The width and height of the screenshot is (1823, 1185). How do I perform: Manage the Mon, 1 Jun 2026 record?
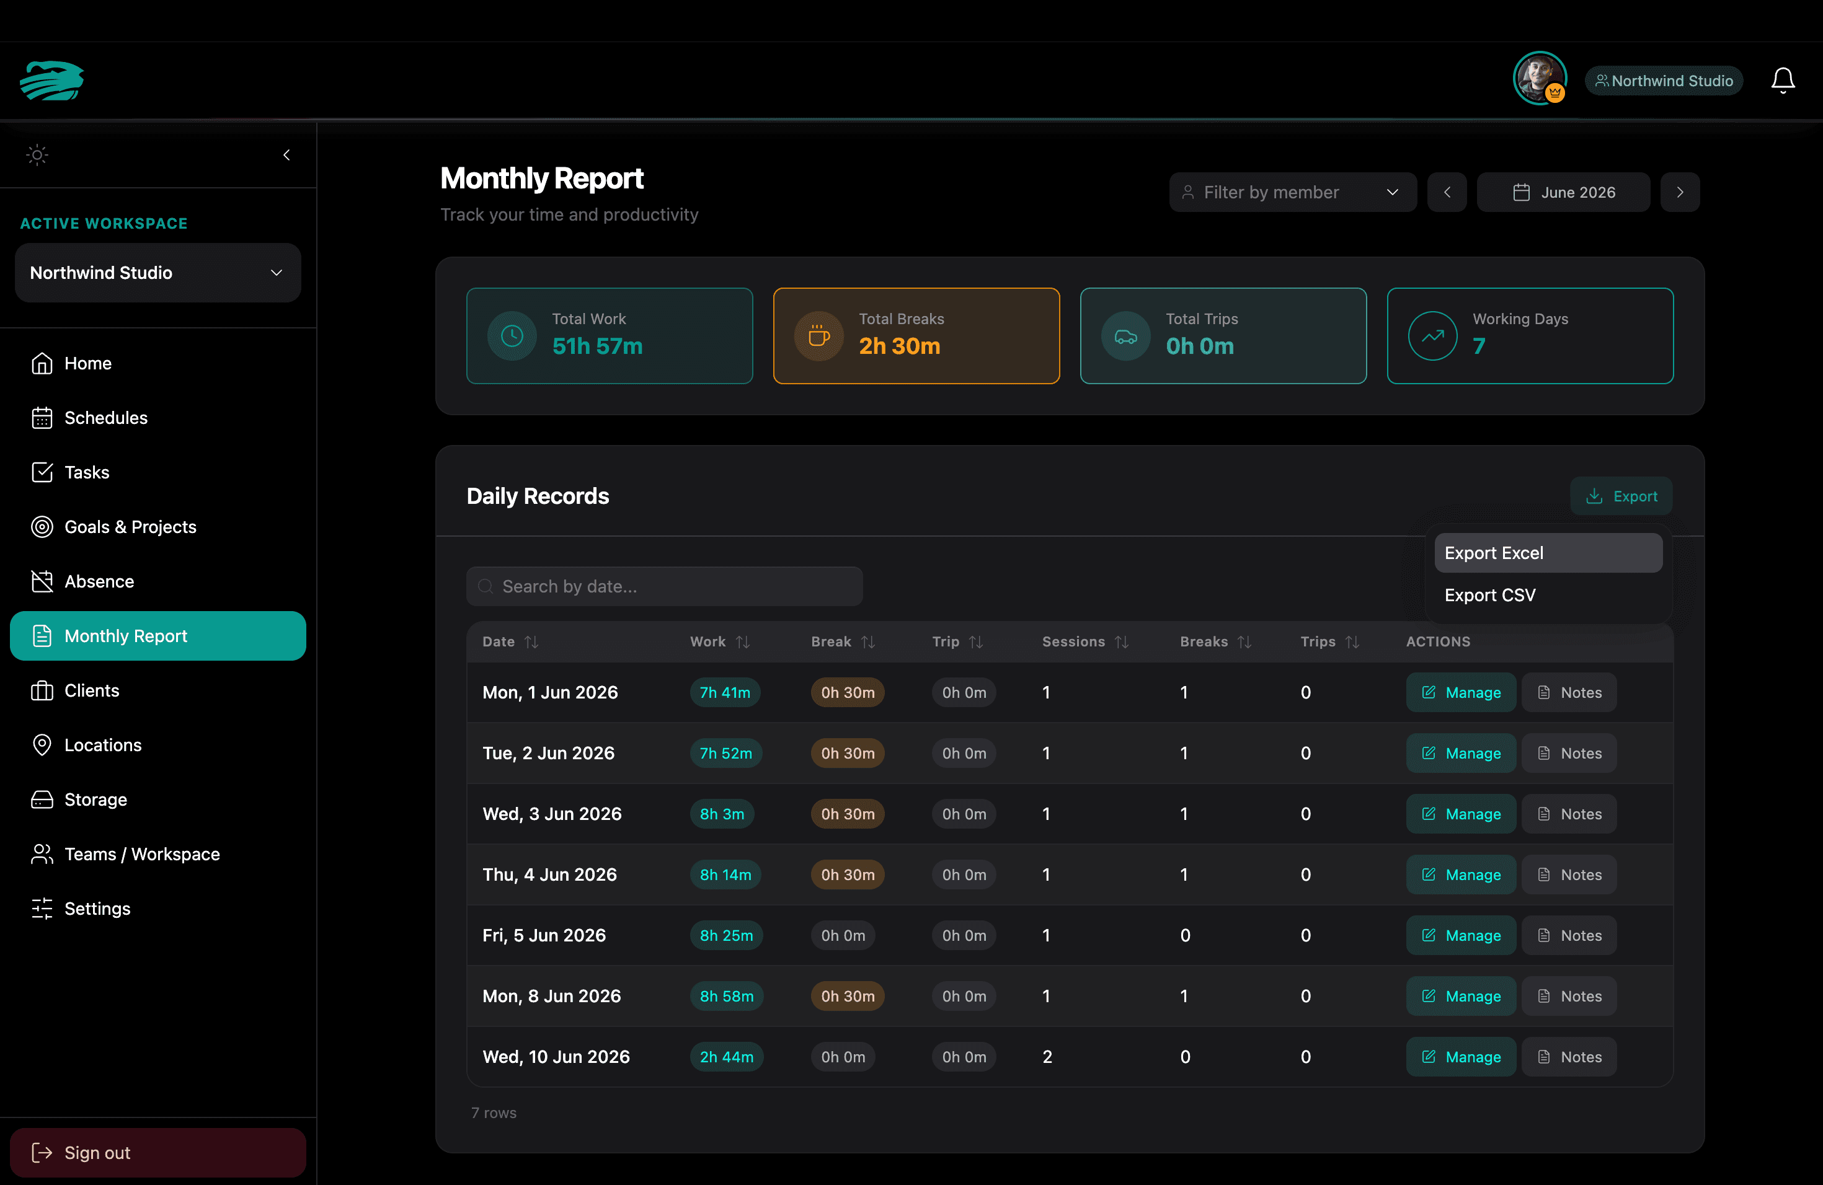tap(1461, 692)
